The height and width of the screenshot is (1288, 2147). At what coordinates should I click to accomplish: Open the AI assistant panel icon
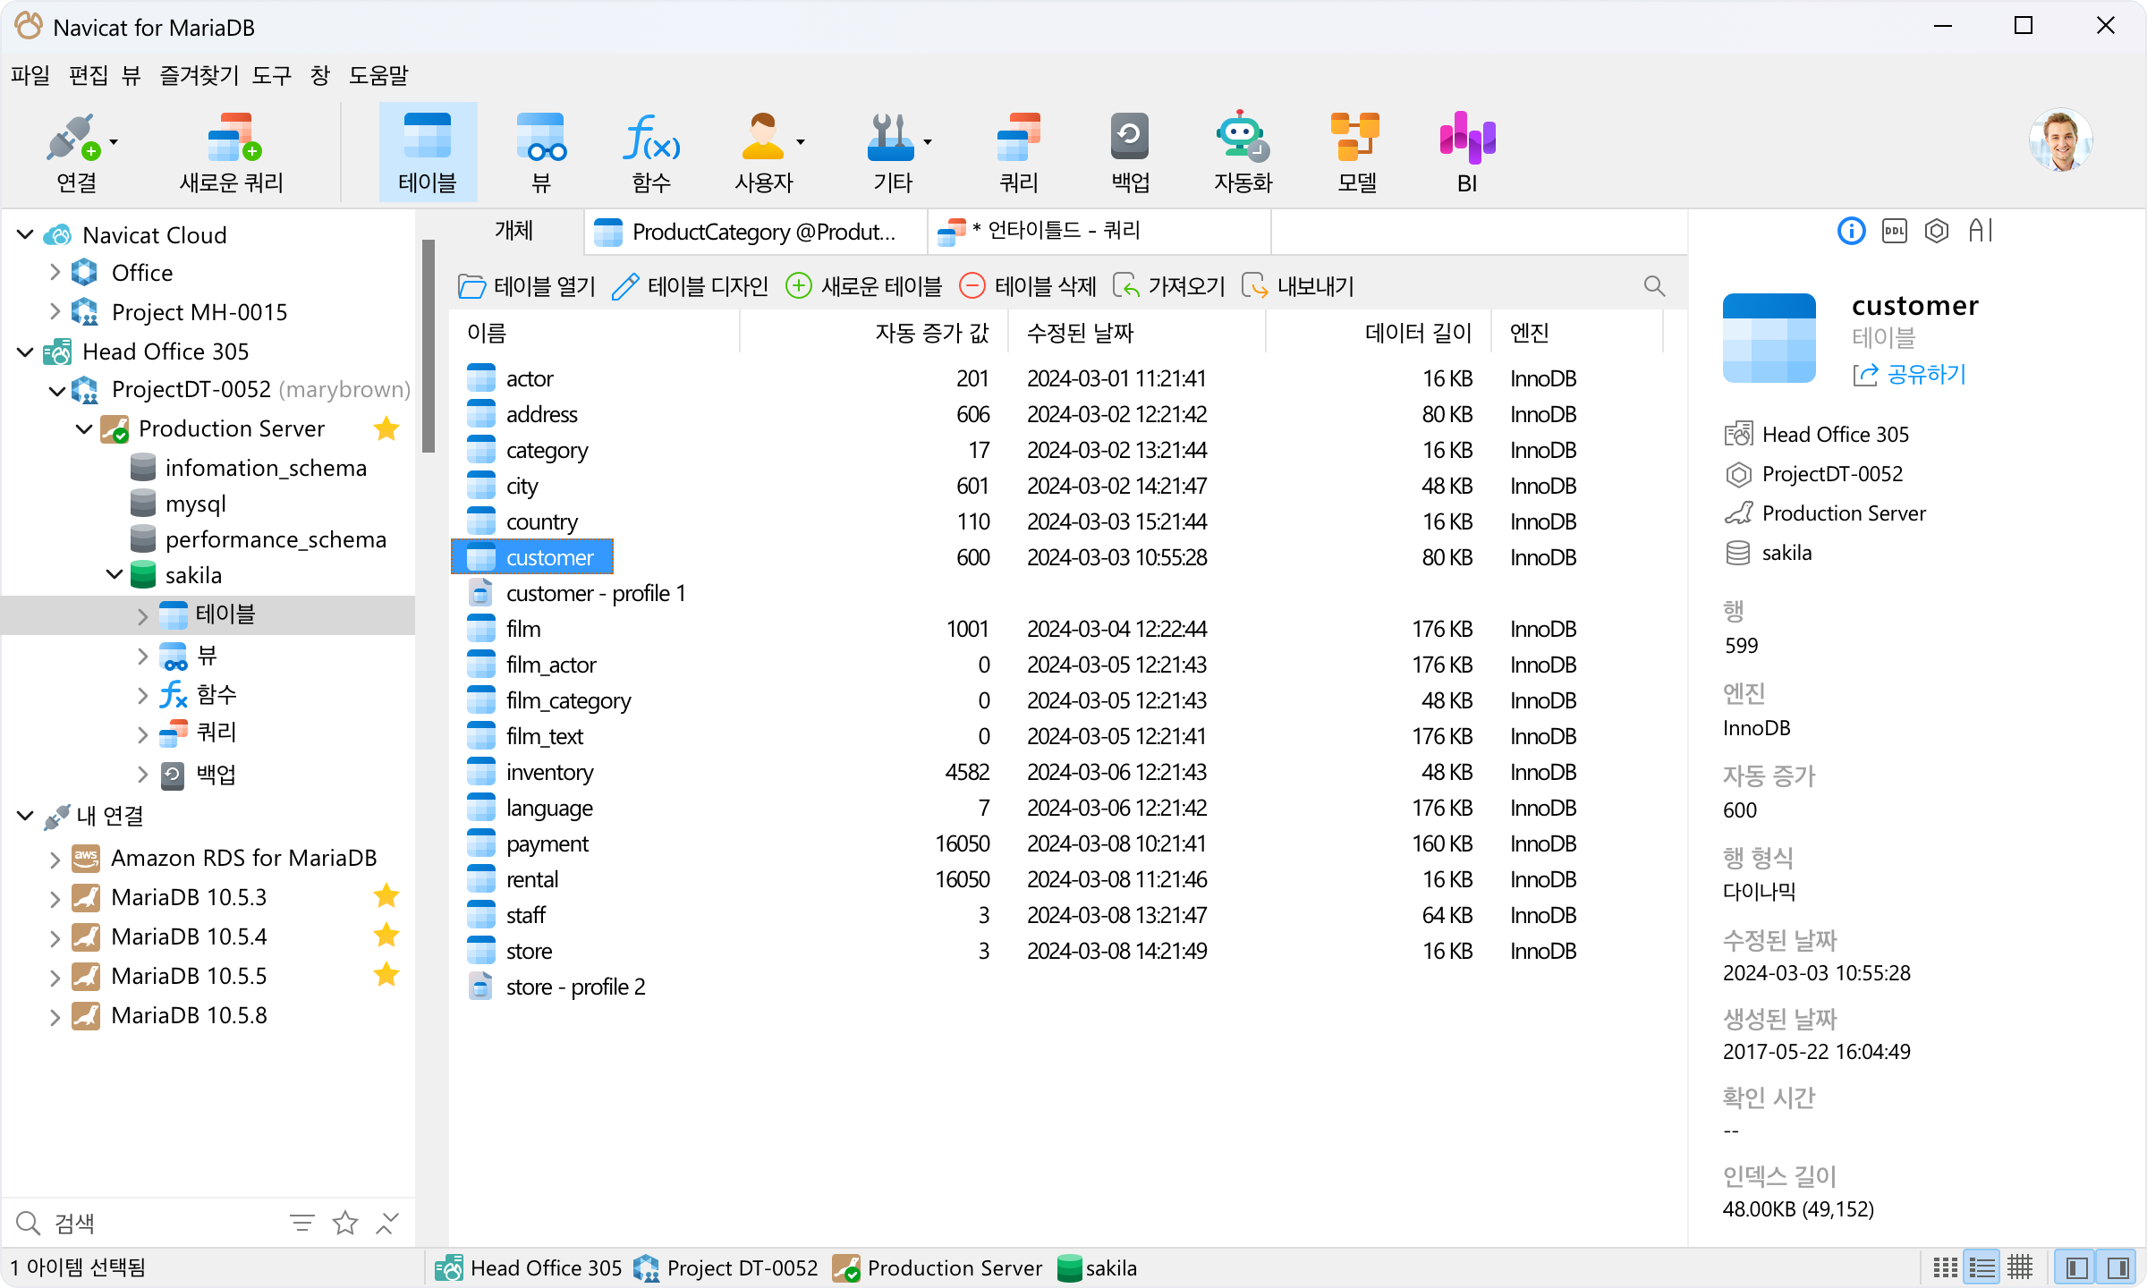coord(1981,231)
